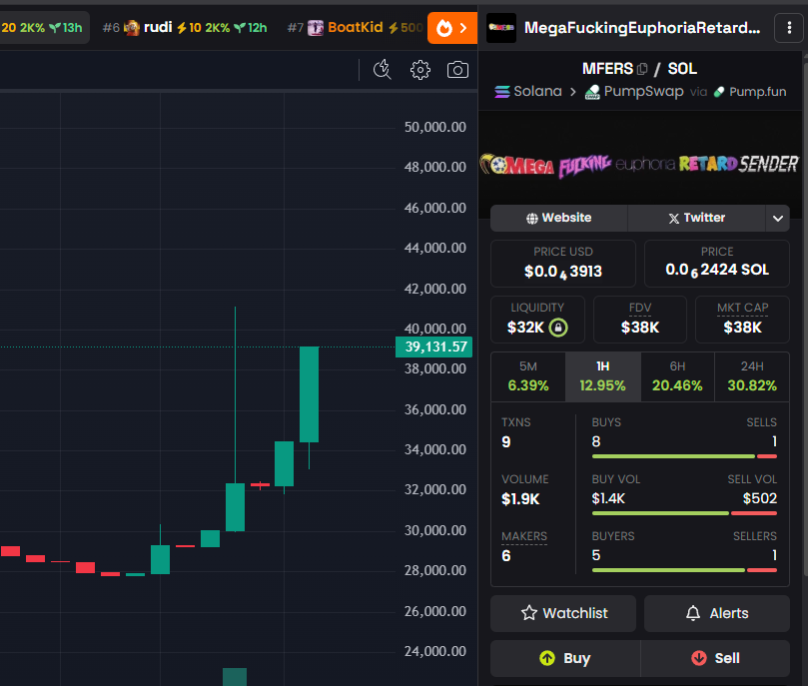This screenshot has height=686, width=808.
Task: Take a chart snapshot with camera icon
Action: point(457,70)
